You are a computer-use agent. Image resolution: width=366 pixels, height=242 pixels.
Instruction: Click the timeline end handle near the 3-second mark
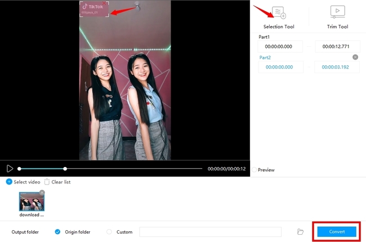(65, 169)
